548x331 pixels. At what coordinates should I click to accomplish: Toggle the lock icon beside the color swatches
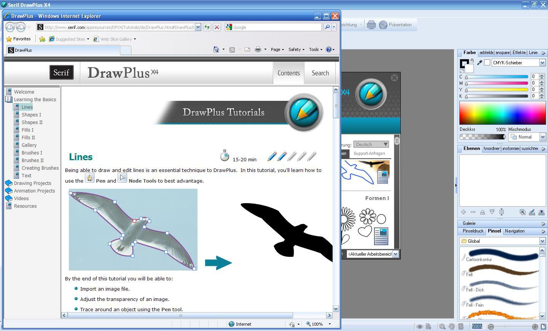(x=472, y=61)
